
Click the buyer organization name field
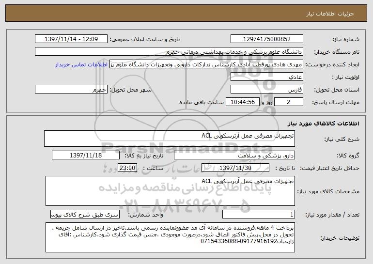(x=169, y=52)
